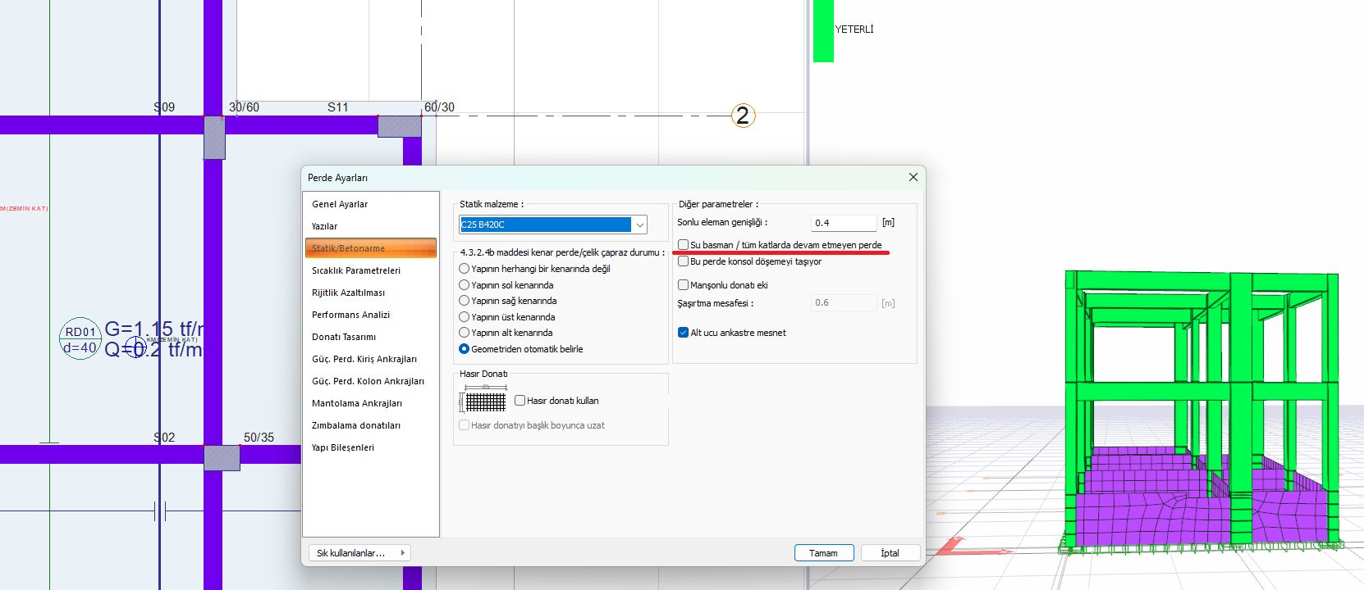The height and width of the screenshot is (590, 1364).
Task: Toggle Manşonlu donatı eki checkbox
Action: tap(684, 285)
